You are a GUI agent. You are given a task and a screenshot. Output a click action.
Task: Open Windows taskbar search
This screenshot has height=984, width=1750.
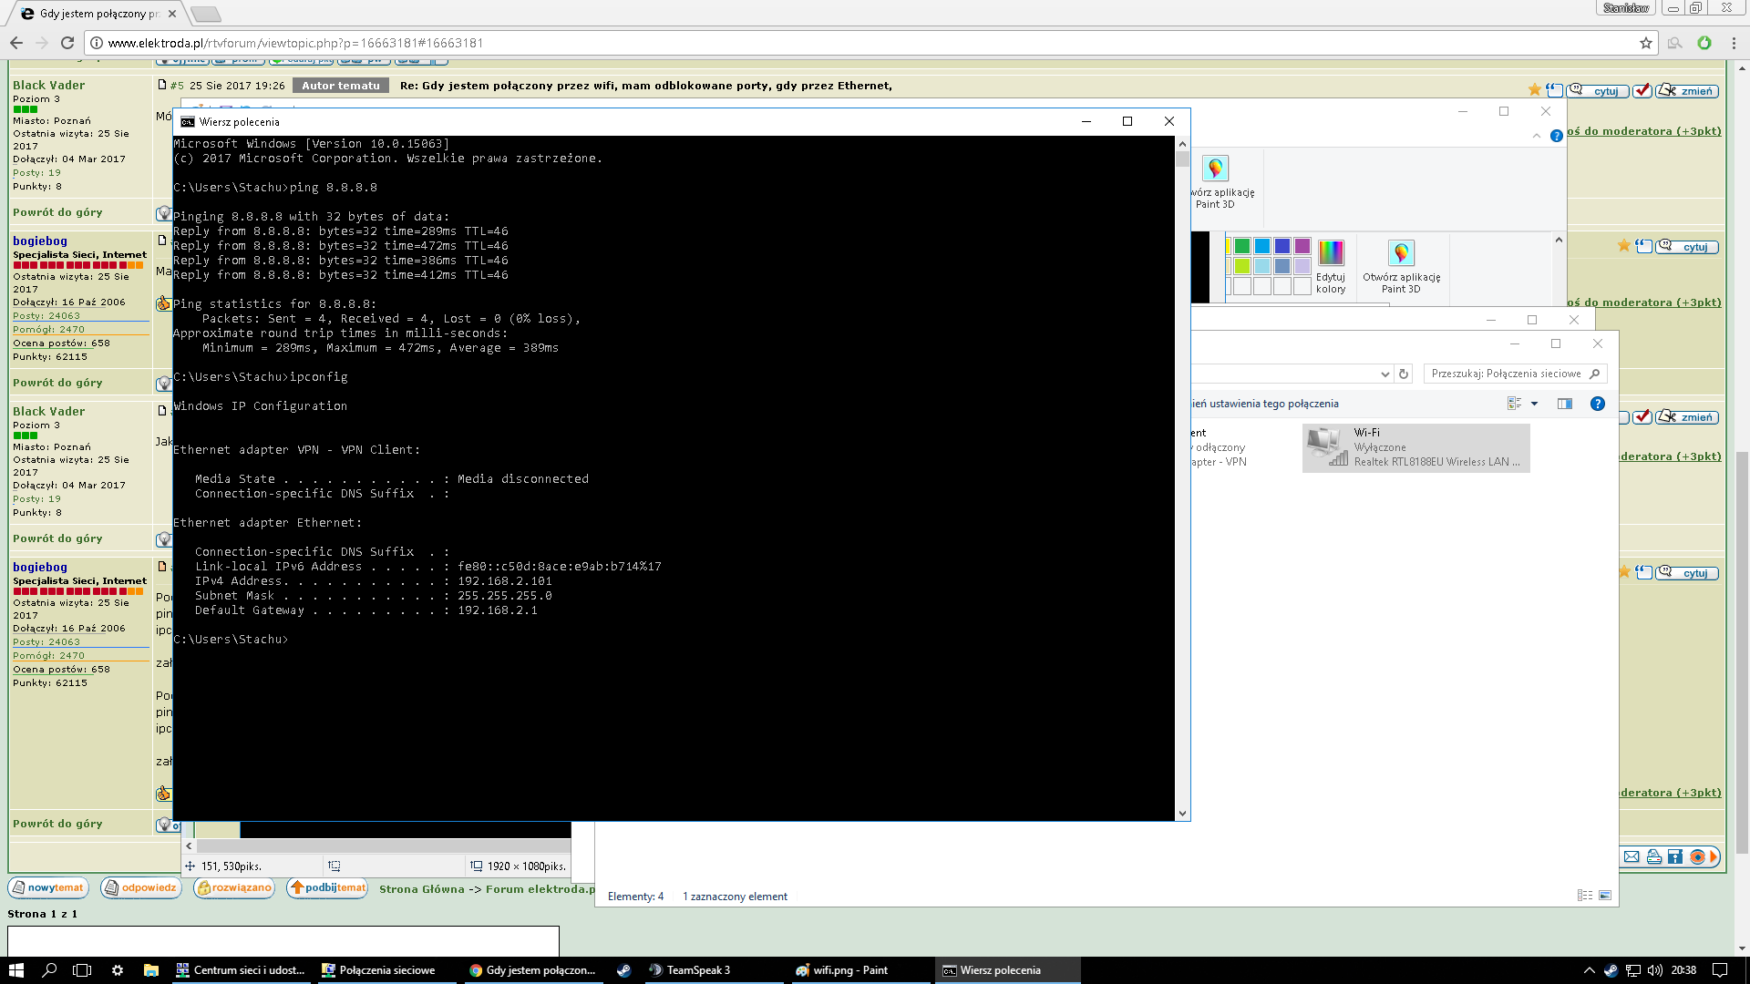coord(49,970)
